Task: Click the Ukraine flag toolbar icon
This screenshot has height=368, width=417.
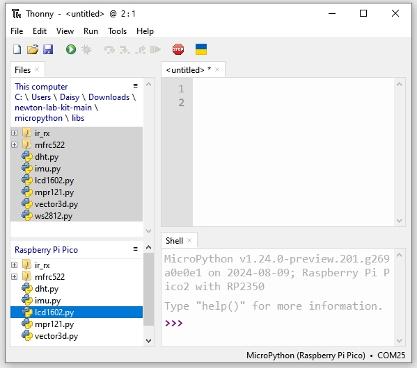Action: pos(201,49)
